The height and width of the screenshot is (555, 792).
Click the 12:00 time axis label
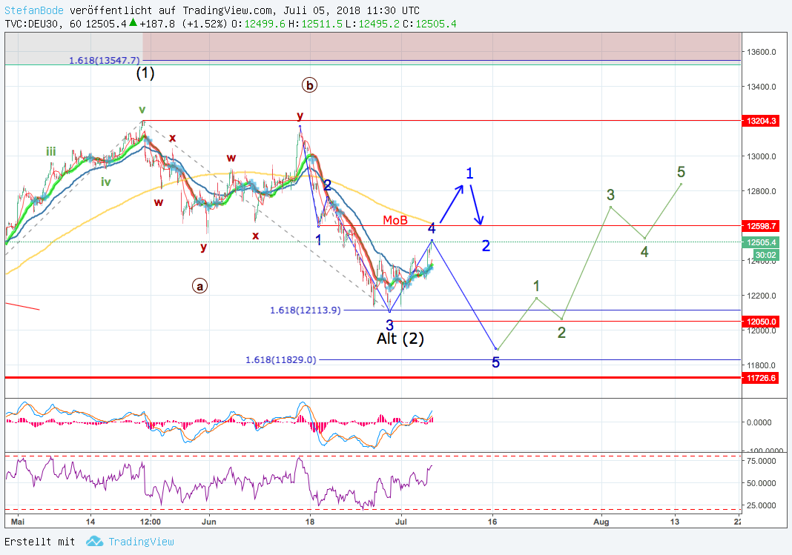click(151, 522)
